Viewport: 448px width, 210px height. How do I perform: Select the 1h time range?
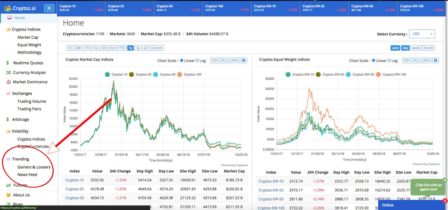[x=70, y=48]
